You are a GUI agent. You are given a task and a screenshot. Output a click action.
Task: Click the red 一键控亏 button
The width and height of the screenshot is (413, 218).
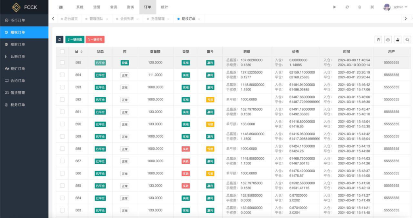click(x=95, y=39)
